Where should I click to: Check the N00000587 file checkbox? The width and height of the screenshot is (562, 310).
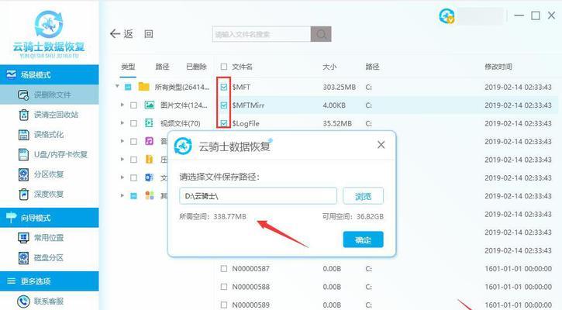click(x=224, y=269)
